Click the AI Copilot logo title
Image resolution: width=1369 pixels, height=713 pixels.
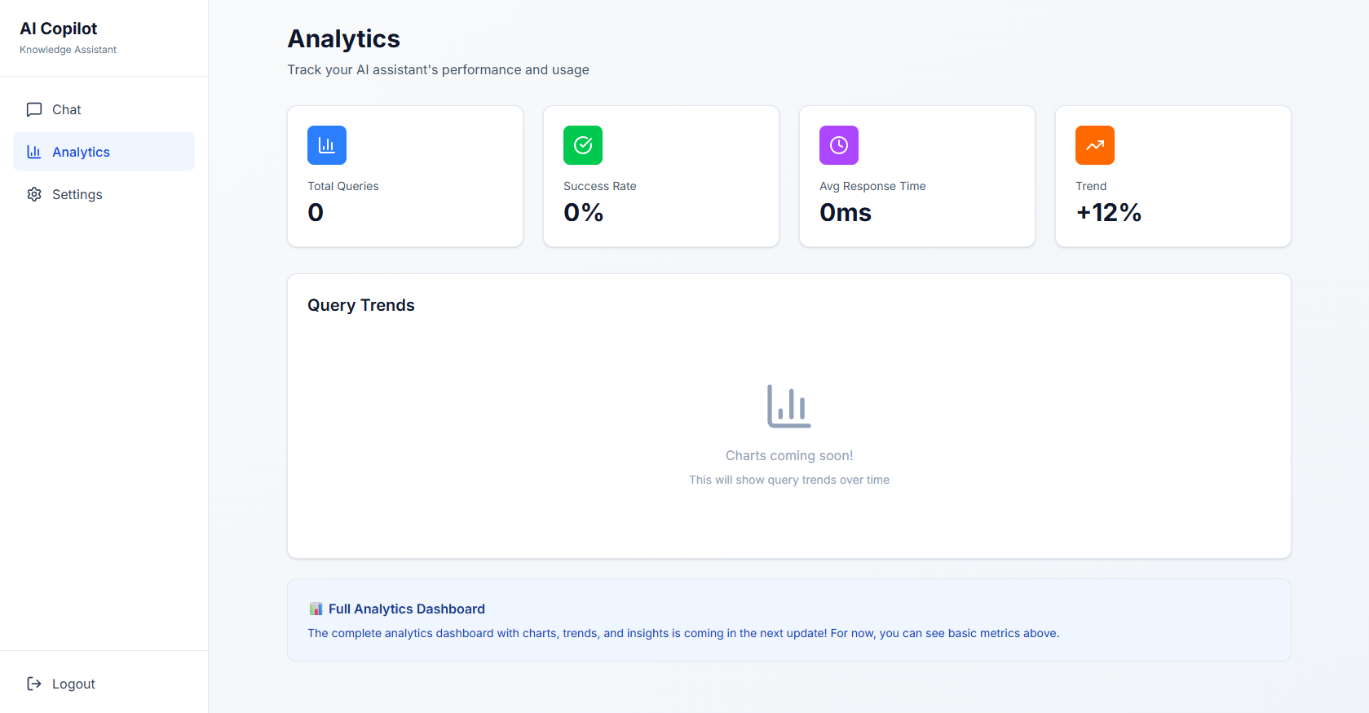59,29
